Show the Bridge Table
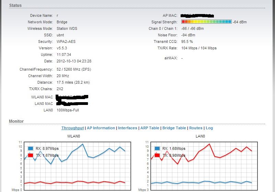The height and width of the screenshot is (192, 275). pyautogui.click(x=174, y=128)
